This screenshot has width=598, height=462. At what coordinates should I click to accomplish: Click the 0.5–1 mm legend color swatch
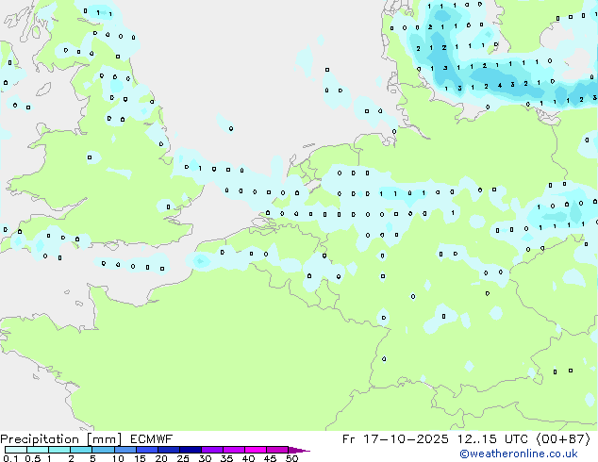(x=38, y=450)
